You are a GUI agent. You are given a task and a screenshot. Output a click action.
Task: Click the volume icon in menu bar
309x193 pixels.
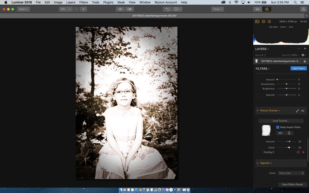[249, 2]
